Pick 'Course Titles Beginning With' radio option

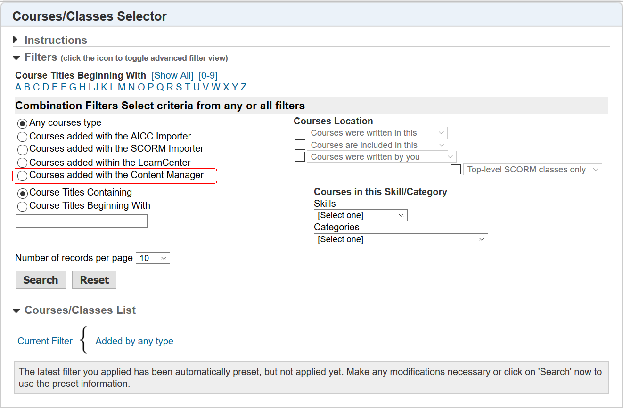[x=22, y=206]
